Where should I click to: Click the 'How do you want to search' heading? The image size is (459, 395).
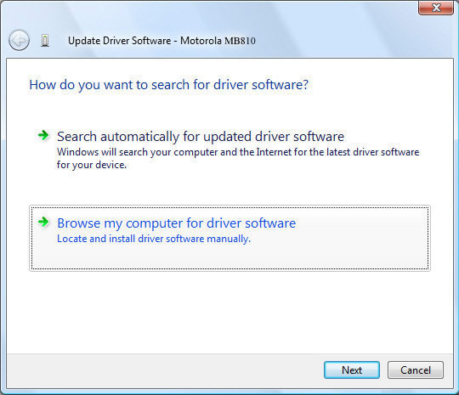pos(169,85)
